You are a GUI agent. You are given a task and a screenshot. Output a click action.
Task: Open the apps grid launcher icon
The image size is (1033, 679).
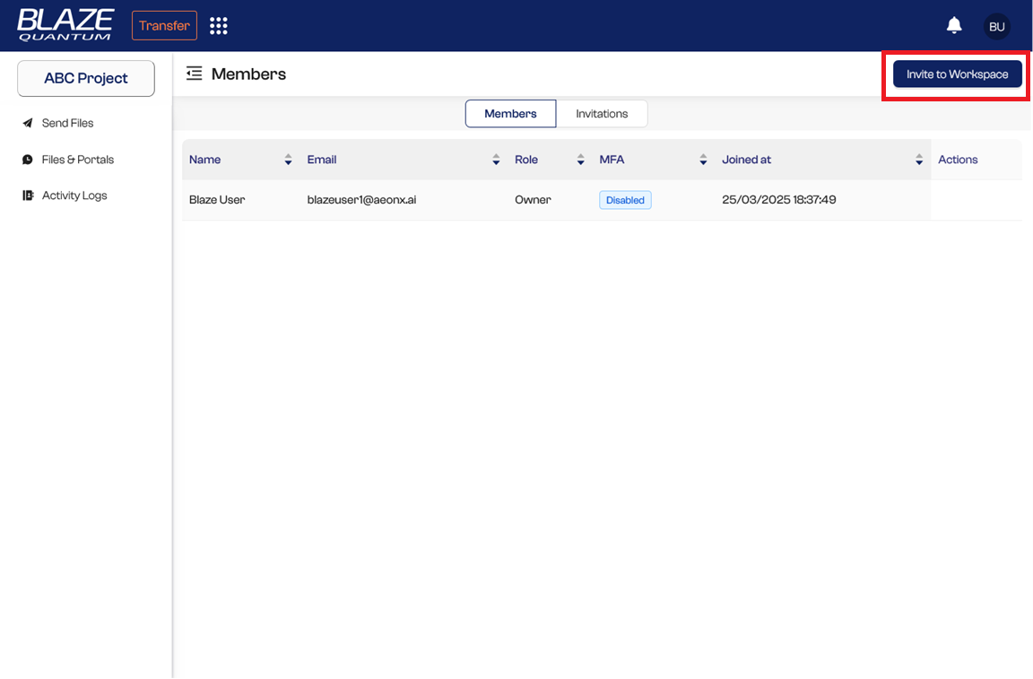pos(218,26)
